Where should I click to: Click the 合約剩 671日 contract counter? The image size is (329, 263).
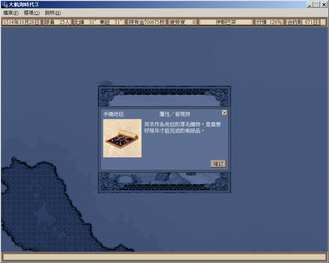point(302,22)
